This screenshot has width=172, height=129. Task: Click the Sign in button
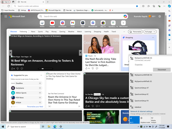point(6,2)
